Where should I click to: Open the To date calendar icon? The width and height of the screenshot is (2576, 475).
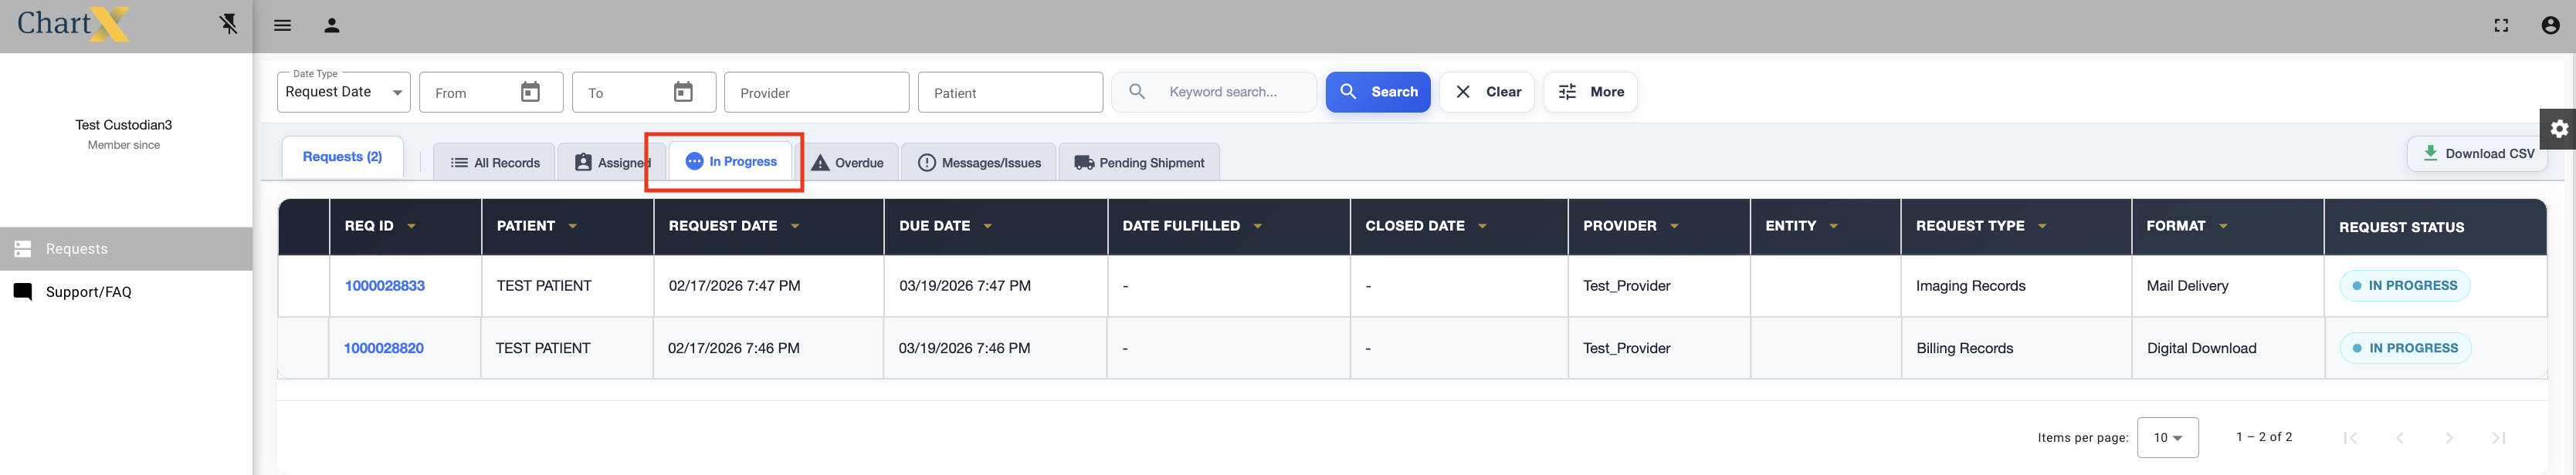coord(683,93)
